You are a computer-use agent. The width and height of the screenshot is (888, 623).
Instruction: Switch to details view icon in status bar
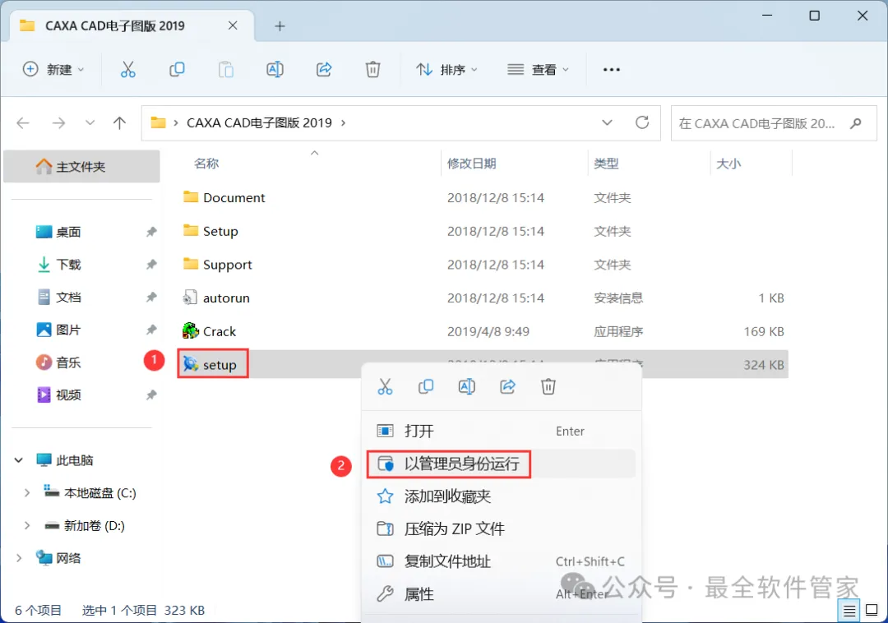coord(849,611)
